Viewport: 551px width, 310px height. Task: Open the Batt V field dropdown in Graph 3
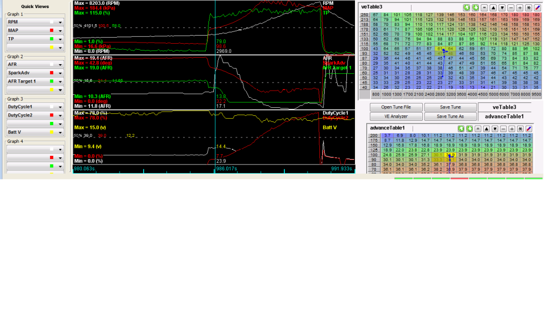[x=60, y=132]
